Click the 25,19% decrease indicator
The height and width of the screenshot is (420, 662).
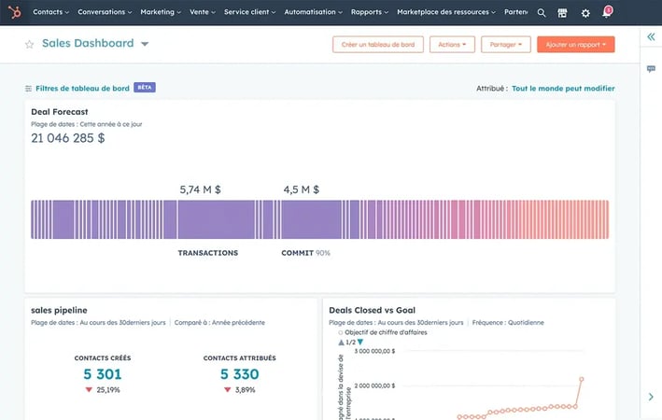click(103, 390)
